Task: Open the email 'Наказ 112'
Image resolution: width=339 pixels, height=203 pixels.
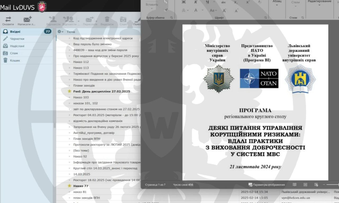Action: point(81,62)
